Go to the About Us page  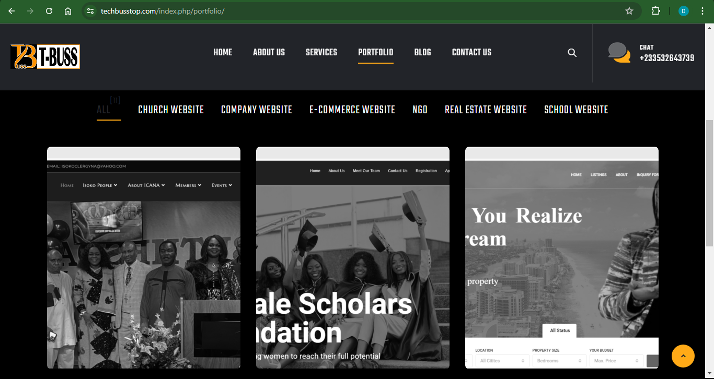(x=269, y=52)
